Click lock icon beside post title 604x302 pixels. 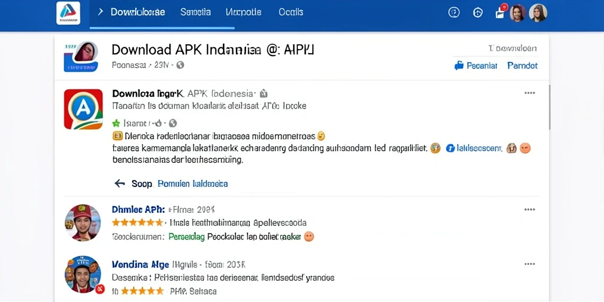(264, 93)
